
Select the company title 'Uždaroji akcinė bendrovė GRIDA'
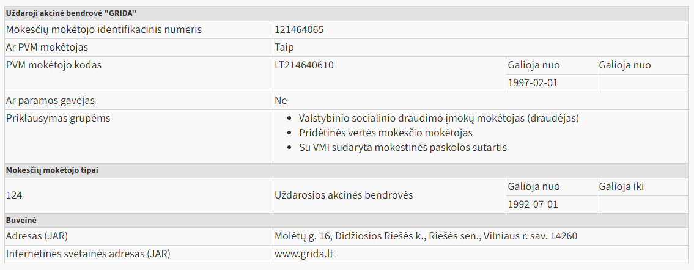click(x=70, y=13)
